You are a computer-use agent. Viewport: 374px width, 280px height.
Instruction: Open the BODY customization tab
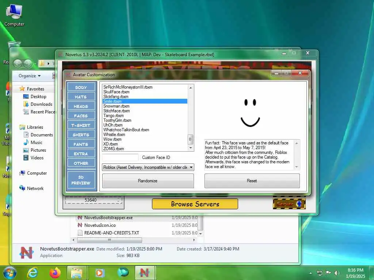coord(81,87)
